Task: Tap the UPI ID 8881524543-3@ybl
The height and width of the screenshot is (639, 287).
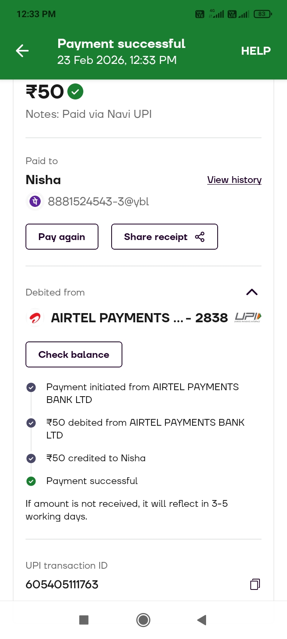Action: point(98,202)
